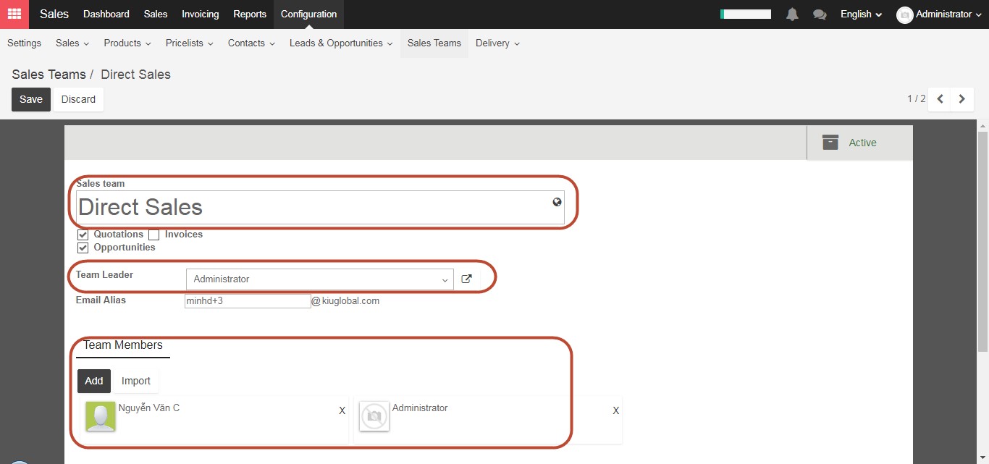
Task: Click the Active archive box icon
Action: [x=830, y=143]
